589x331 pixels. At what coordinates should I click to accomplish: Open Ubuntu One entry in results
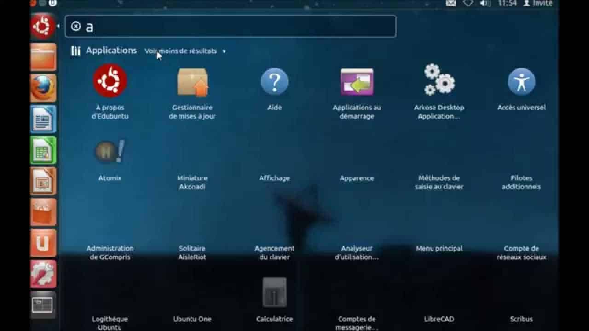tap(192, 319)
